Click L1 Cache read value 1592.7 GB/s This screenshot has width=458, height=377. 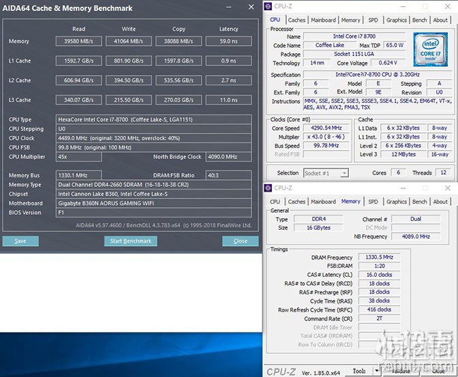(x=79, y=61)
